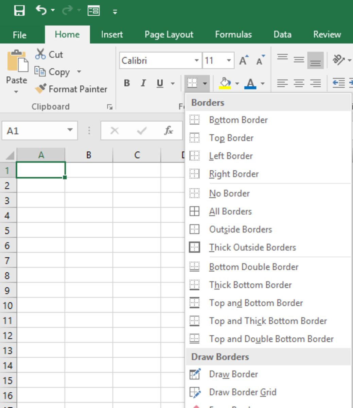Apply Underline formatting

(159, 83)
